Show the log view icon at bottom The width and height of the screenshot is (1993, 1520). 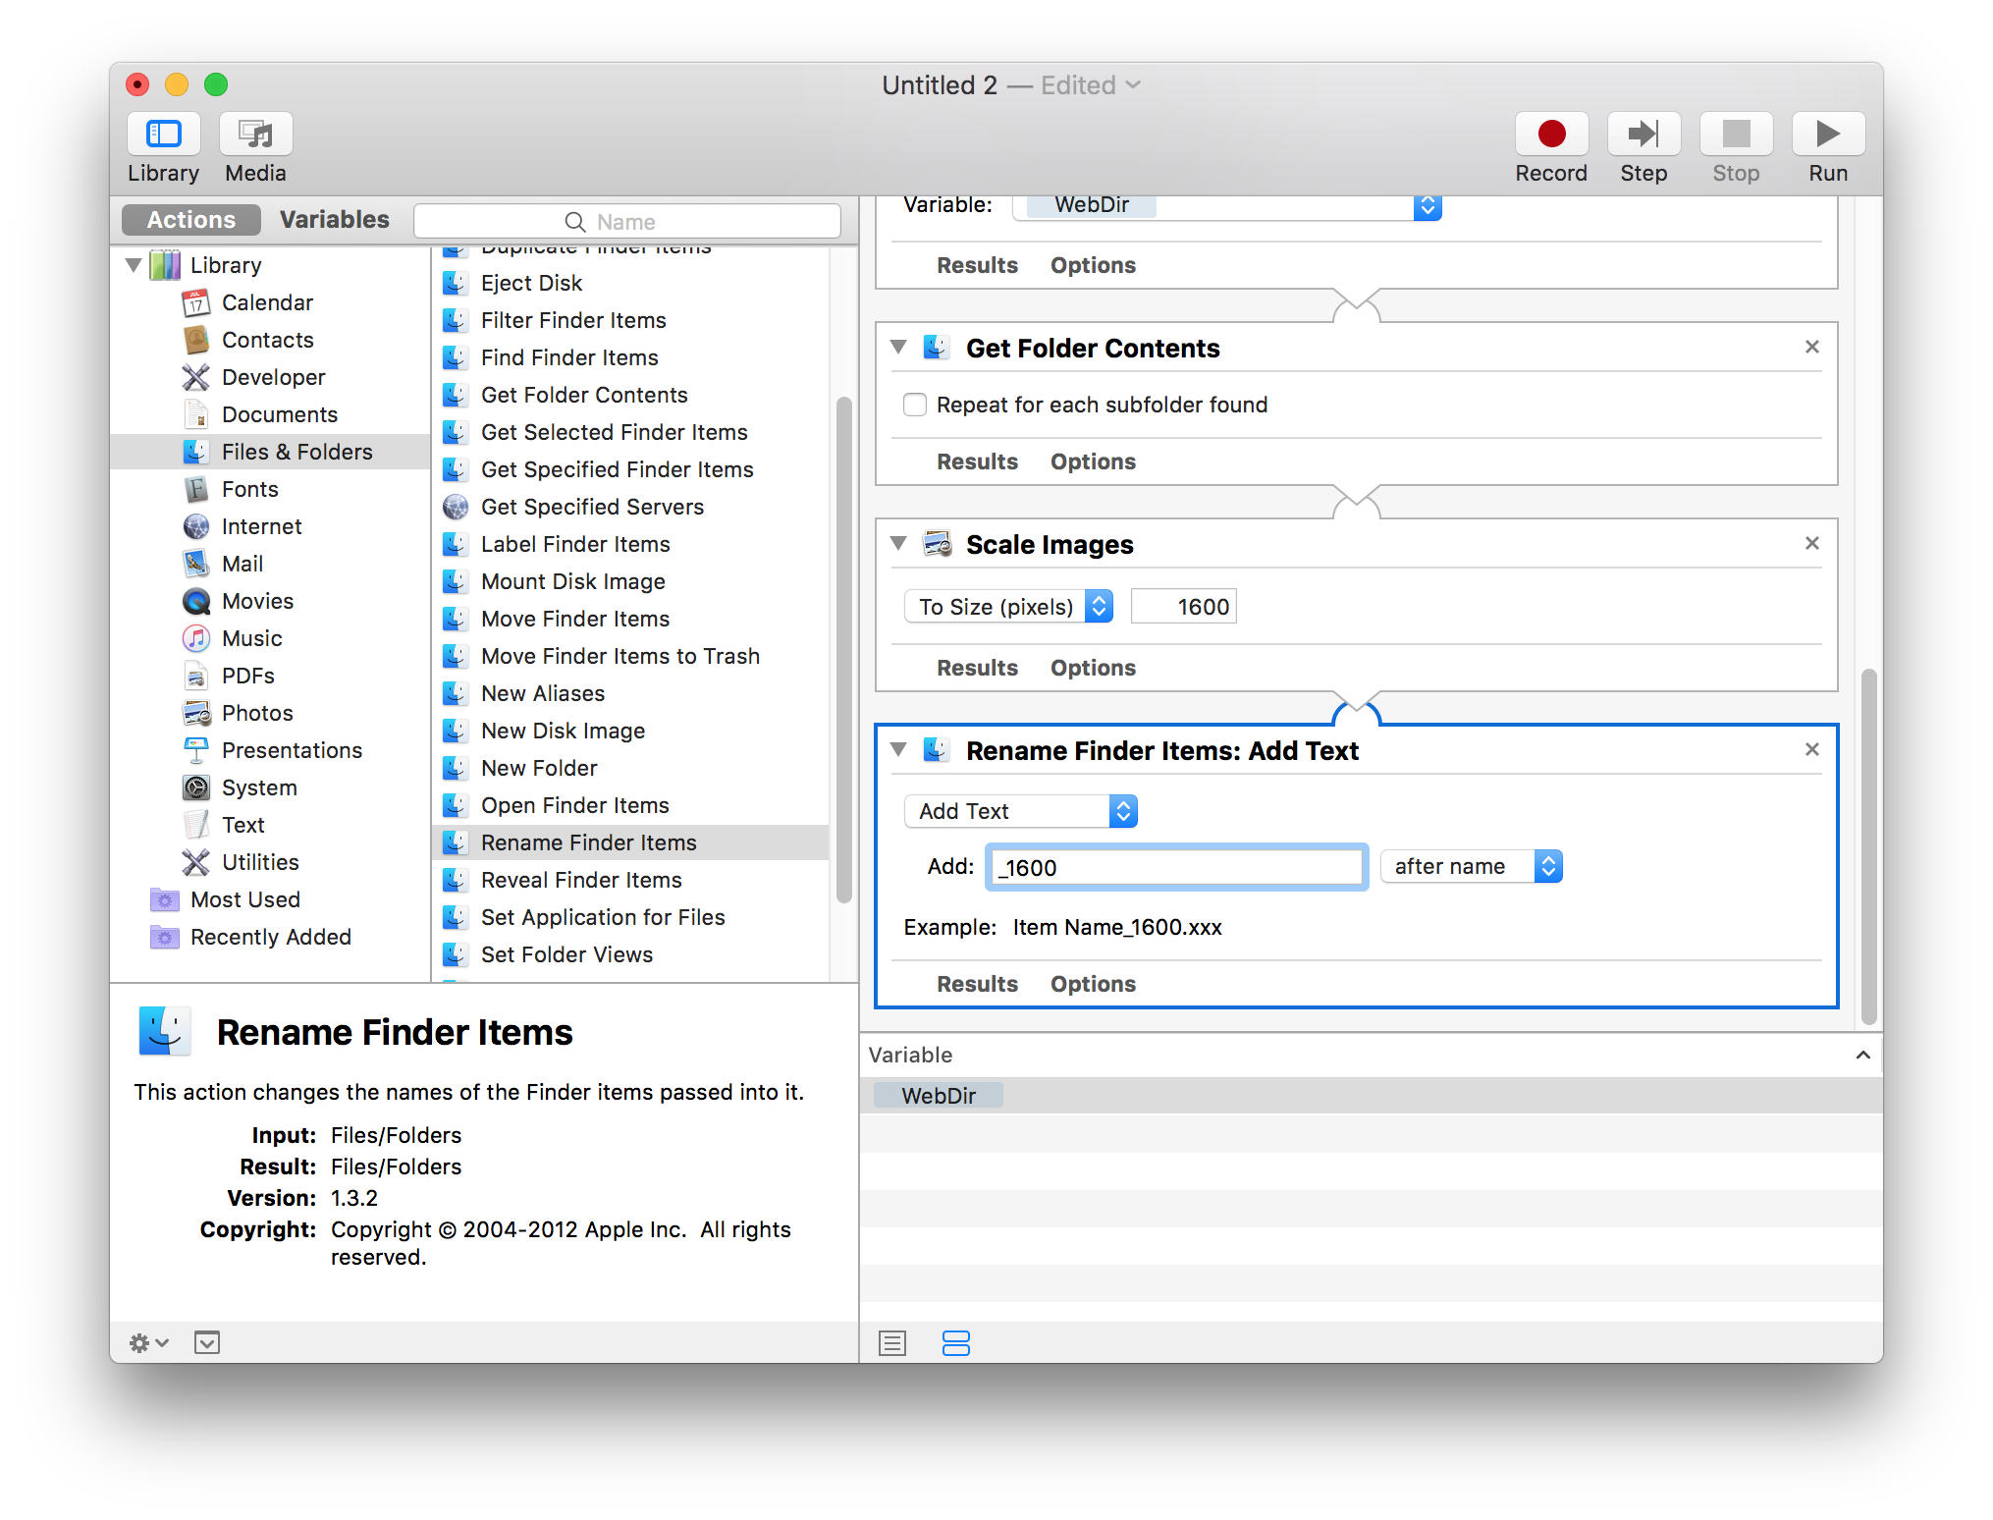point(892,1342)
